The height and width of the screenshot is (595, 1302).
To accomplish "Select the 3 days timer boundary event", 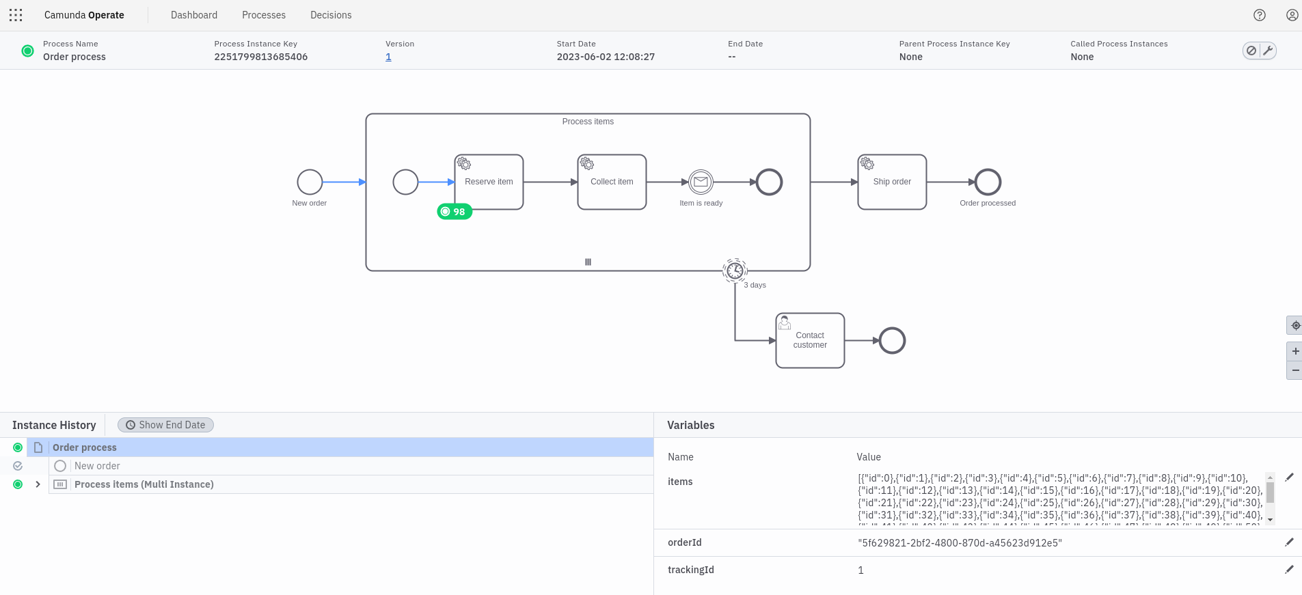I will [x=735, y=271].
